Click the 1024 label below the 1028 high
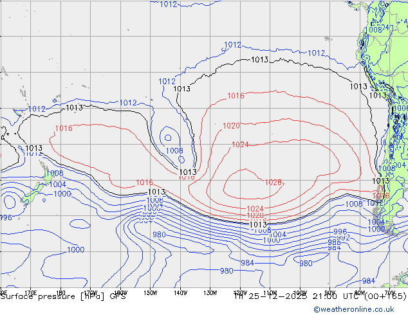The image size is (408, 315). [255, 209]
